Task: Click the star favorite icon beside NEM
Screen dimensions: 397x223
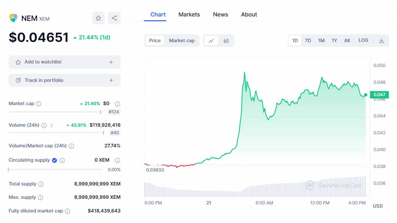Action: coord(98,18)
